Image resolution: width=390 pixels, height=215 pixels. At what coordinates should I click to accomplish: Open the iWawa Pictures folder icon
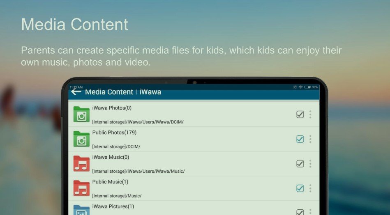pos(81,210)
